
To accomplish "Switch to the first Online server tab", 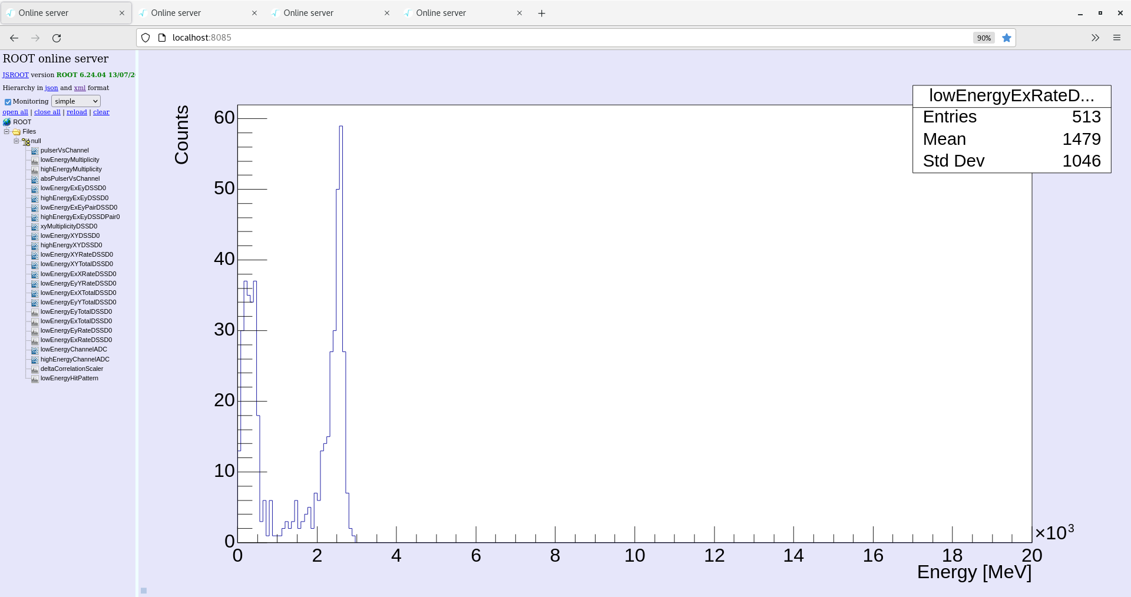I will (x=66, y=13).
